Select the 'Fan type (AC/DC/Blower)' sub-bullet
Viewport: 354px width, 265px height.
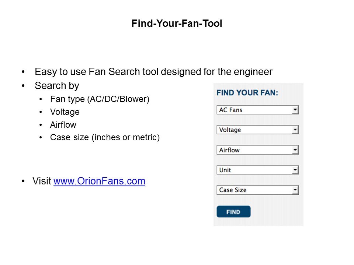tap(100, 99)
